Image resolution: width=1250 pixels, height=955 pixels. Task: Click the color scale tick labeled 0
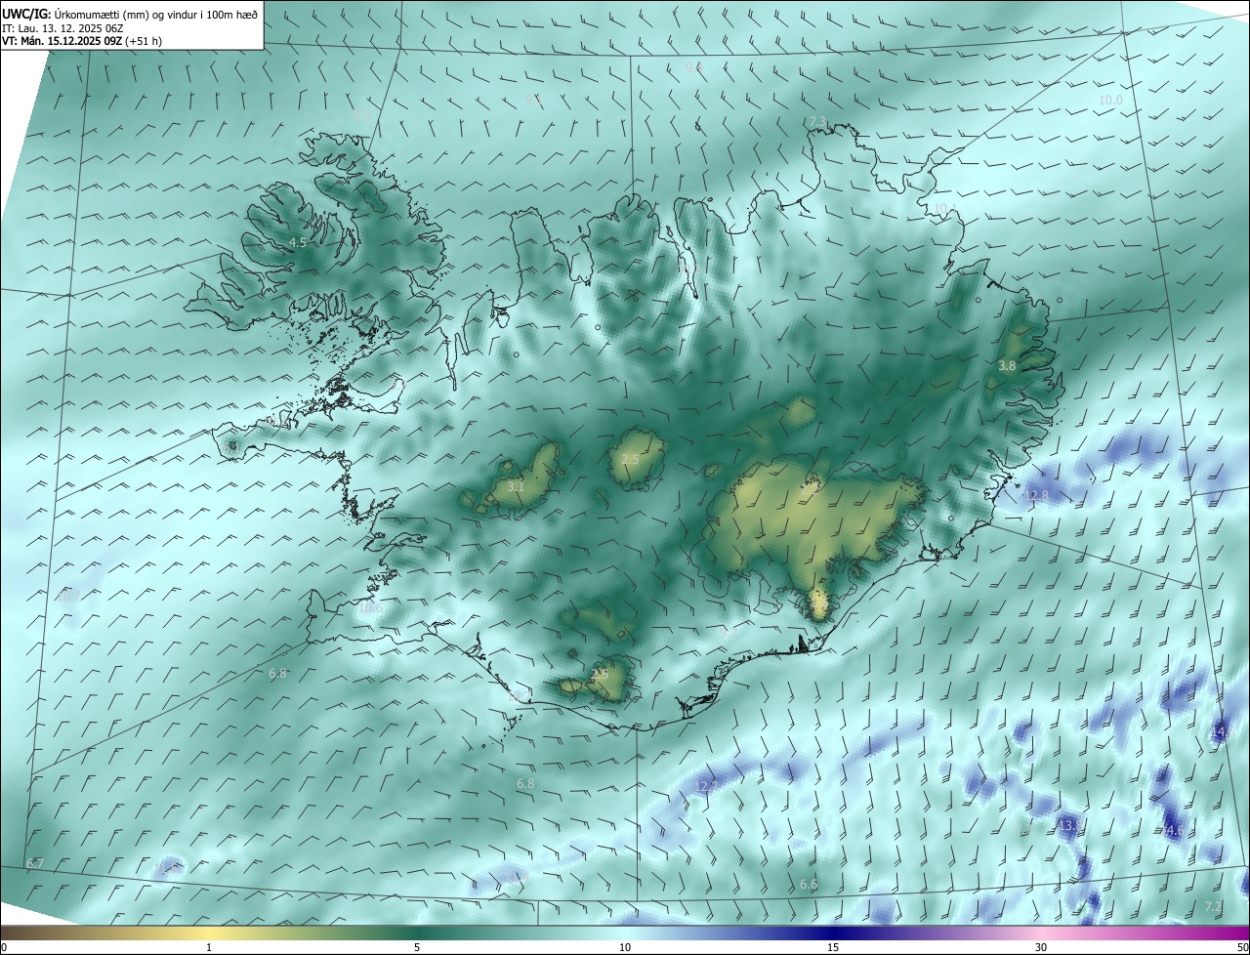(x=4, y=948)
